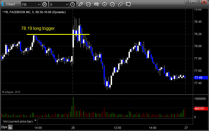
Task: Close the Vol study pane with X
Action: point(35,120)
